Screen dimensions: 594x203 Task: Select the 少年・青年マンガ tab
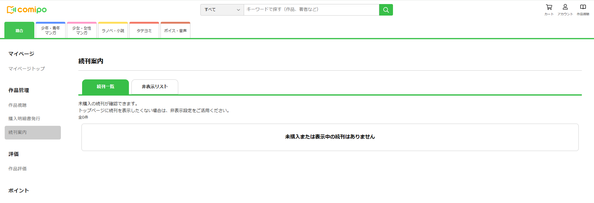tap(51, 31)
